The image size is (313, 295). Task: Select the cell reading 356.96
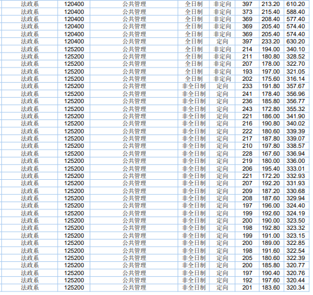pyautogui.click(x=296, y=94)
